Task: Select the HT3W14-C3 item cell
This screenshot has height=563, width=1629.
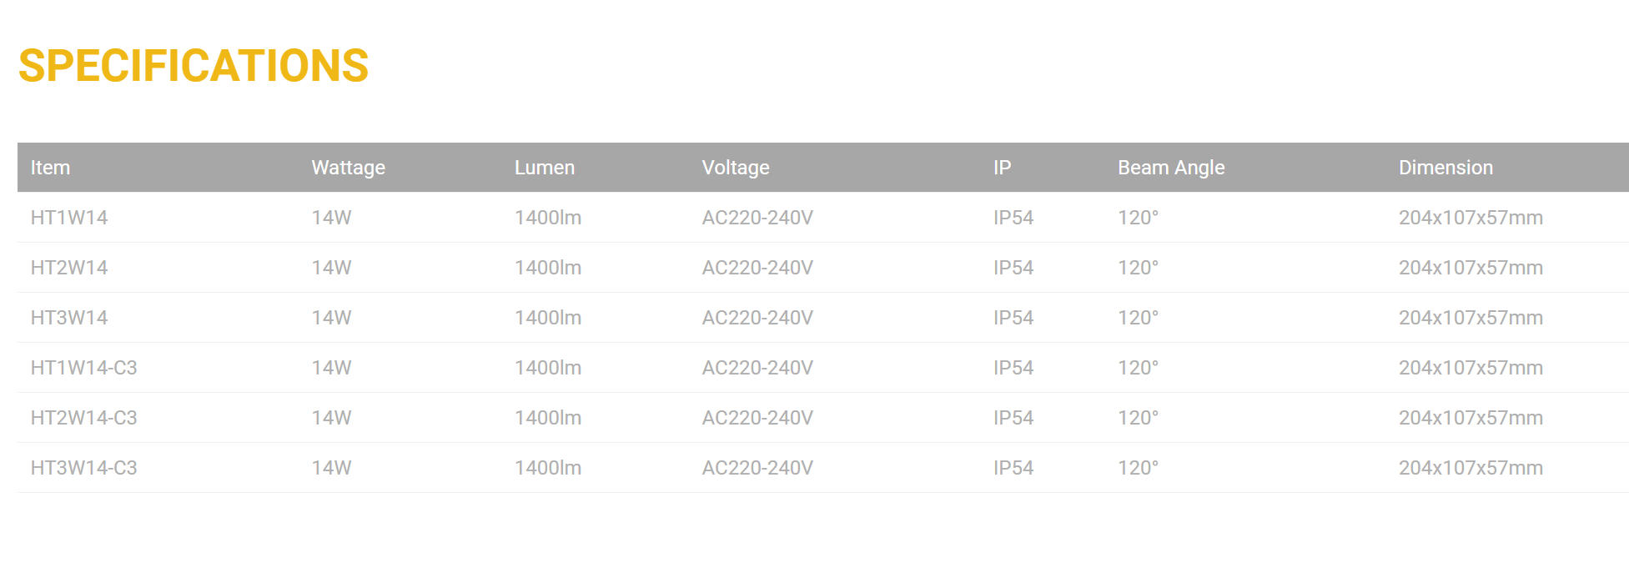Action: pyautogui.click(x=83, y=468)
